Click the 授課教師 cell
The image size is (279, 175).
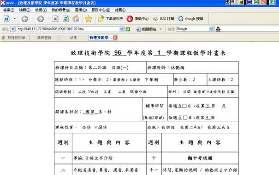click(x=192, y=68)
